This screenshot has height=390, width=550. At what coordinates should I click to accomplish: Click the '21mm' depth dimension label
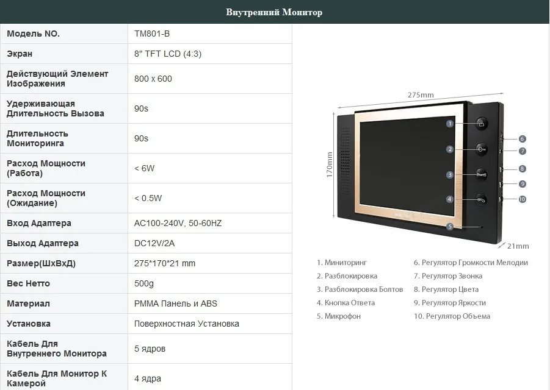(x=518, y=246)
